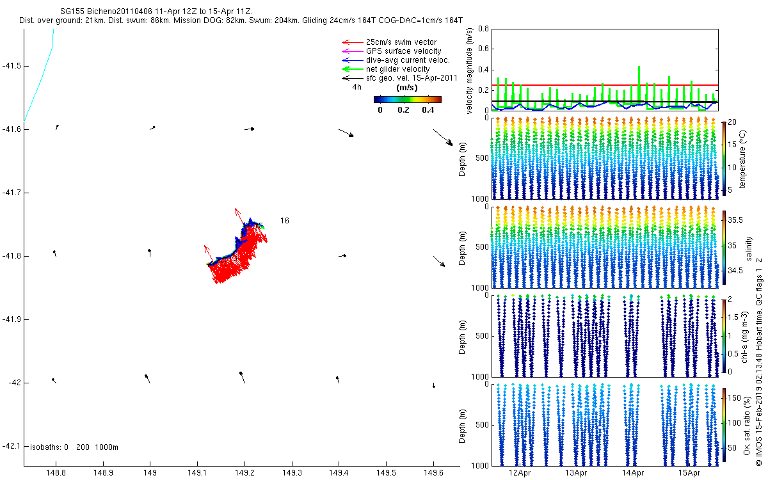The height and width of the screenshot is (480, 768).
Task: Click the '15Apr' date tick label
Action: pyautogui.click(x=689, y=474)
